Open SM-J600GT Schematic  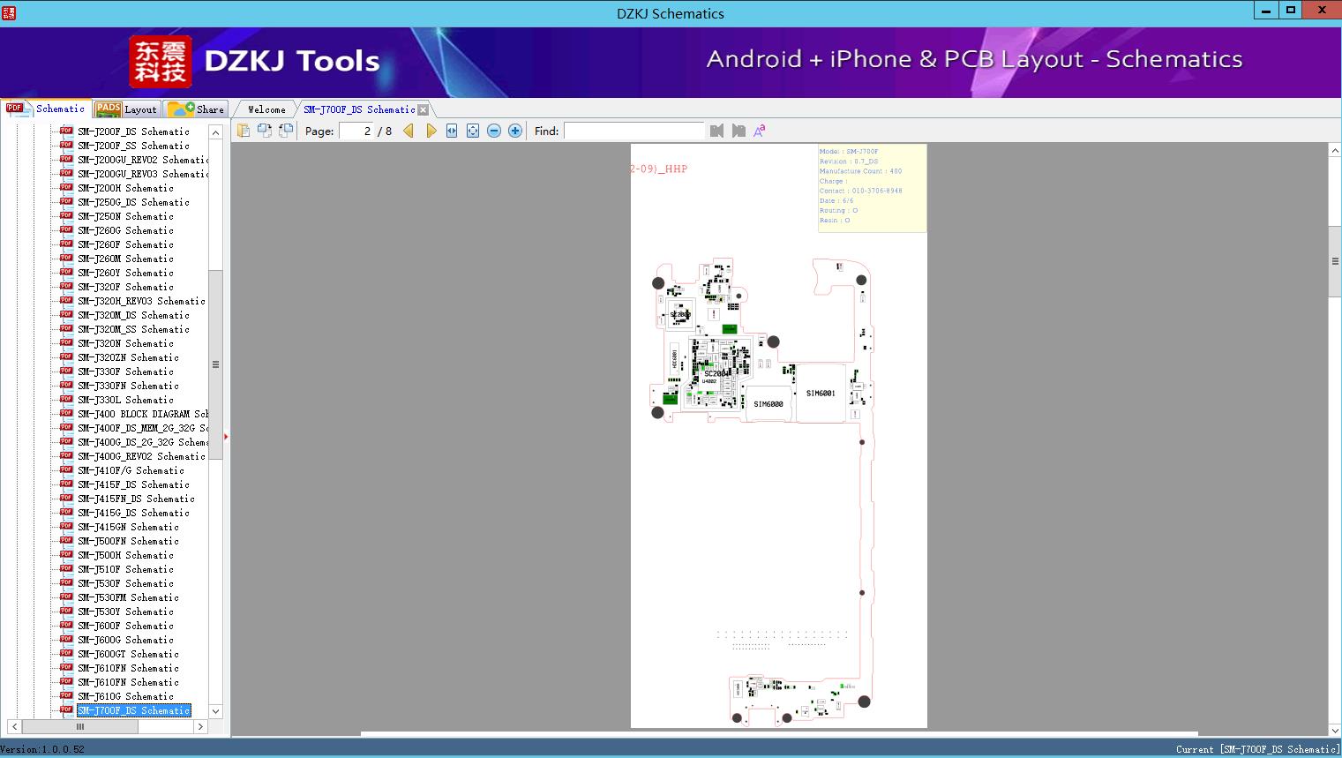pos(128,654)
